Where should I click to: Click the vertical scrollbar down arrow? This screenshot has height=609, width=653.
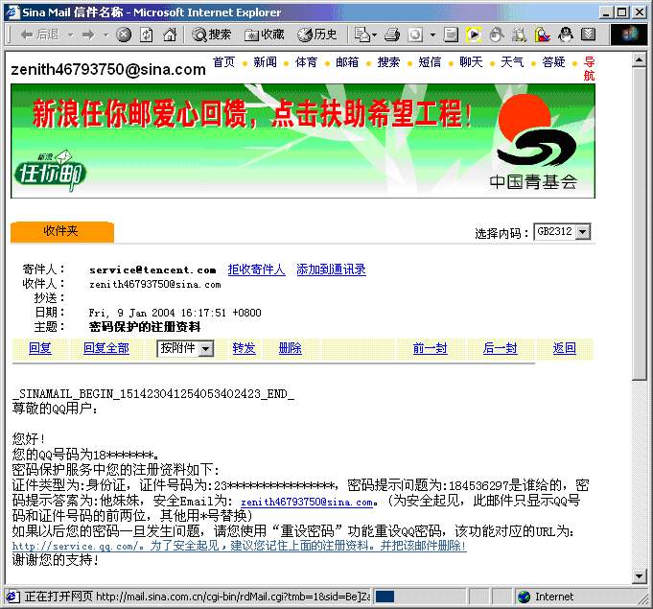pos(640,576)
